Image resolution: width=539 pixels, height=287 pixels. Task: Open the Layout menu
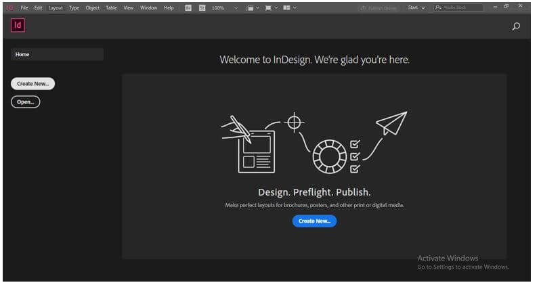coord(56,7)
